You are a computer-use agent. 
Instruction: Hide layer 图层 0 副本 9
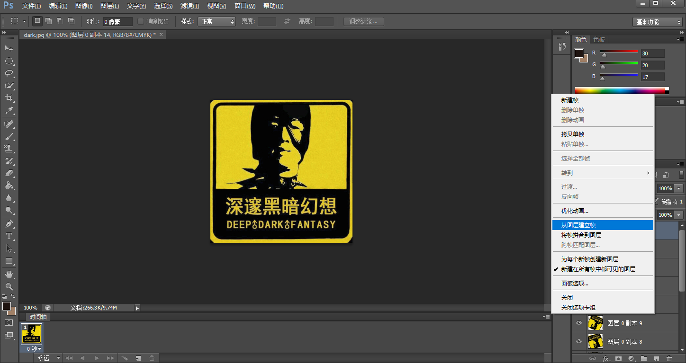(579, 323)
